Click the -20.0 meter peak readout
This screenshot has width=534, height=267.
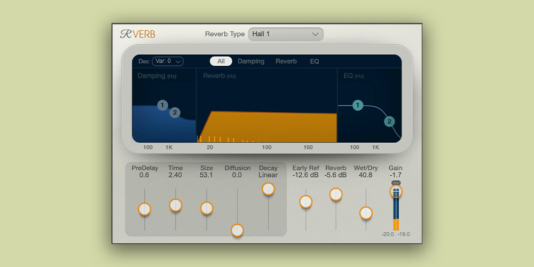[388, 234]
